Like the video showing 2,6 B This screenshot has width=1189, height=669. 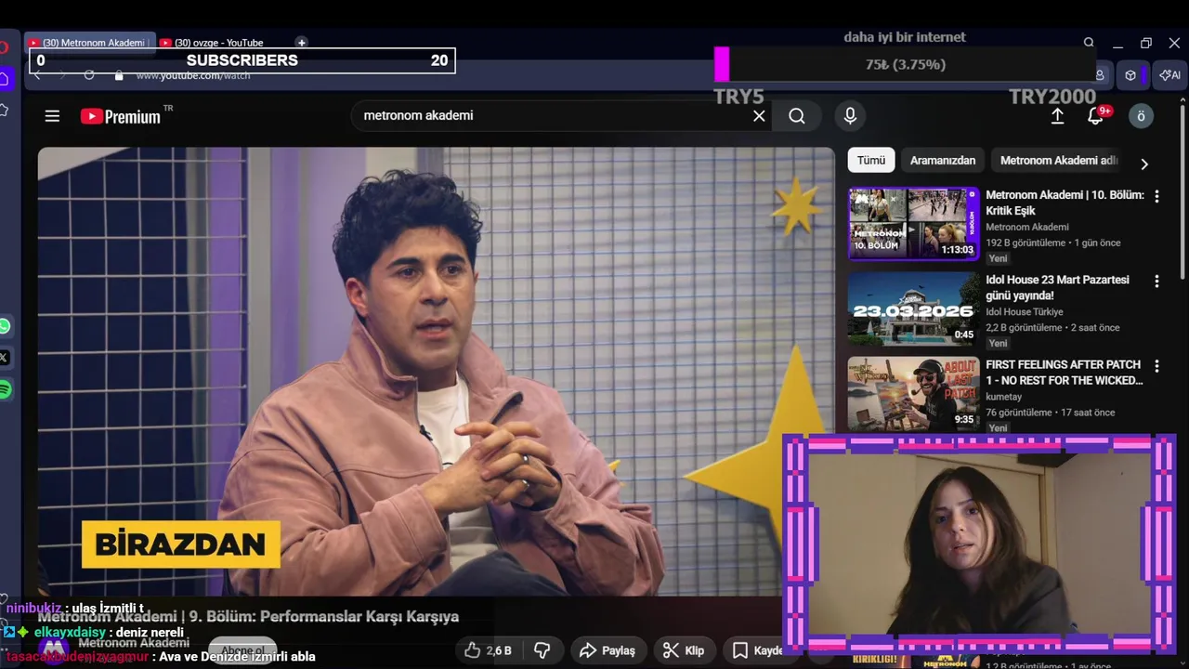(489, 650)
